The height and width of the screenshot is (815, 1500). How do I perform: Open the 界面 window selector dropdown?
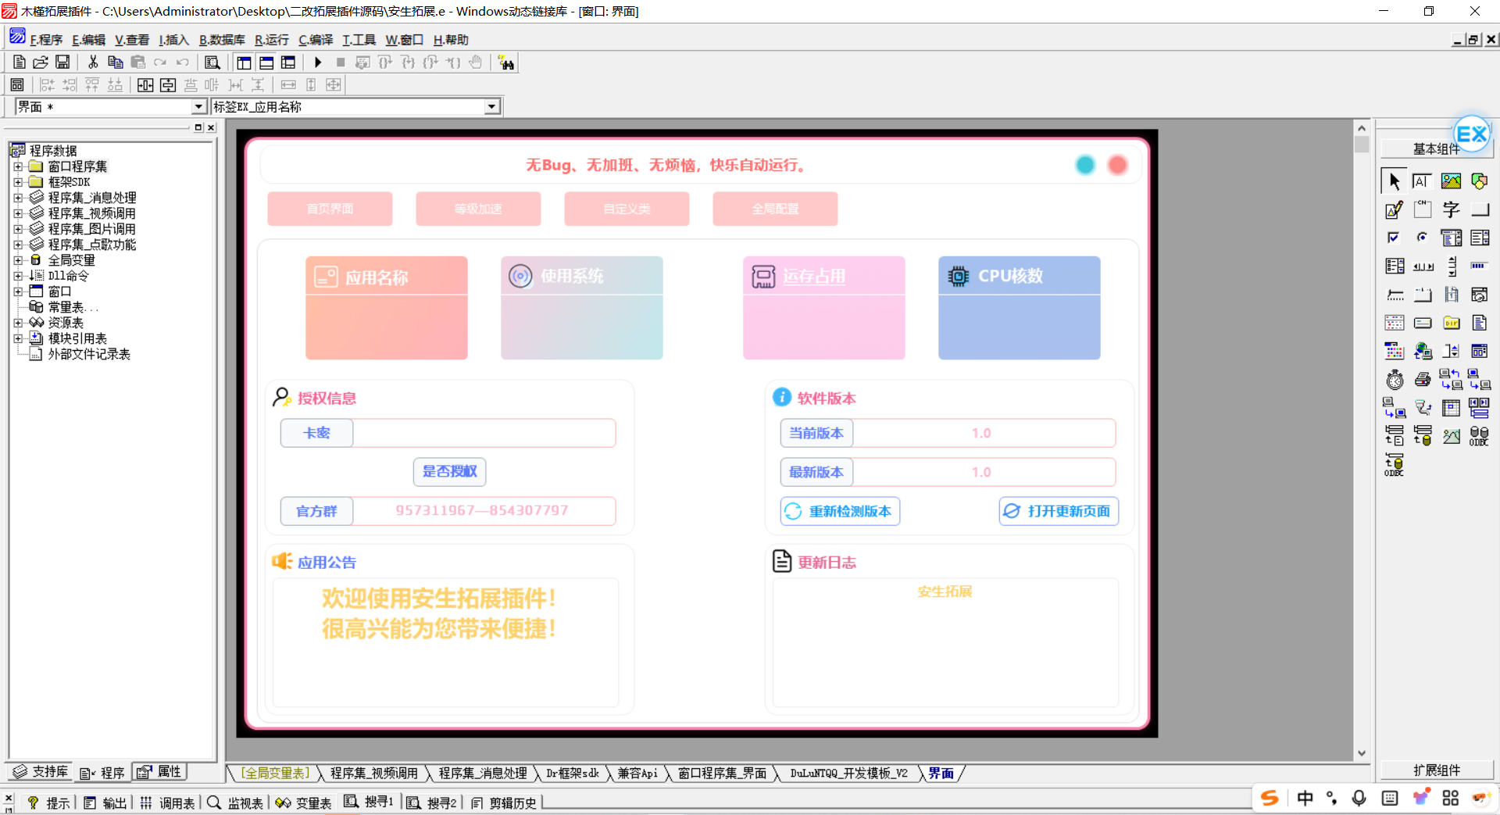tap(198, 107)
